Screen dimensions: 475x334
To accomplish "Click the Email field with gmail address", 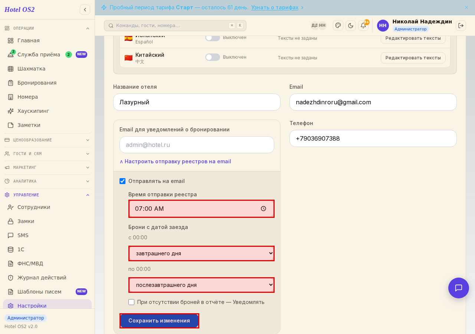I will click(x=373, y=102).
